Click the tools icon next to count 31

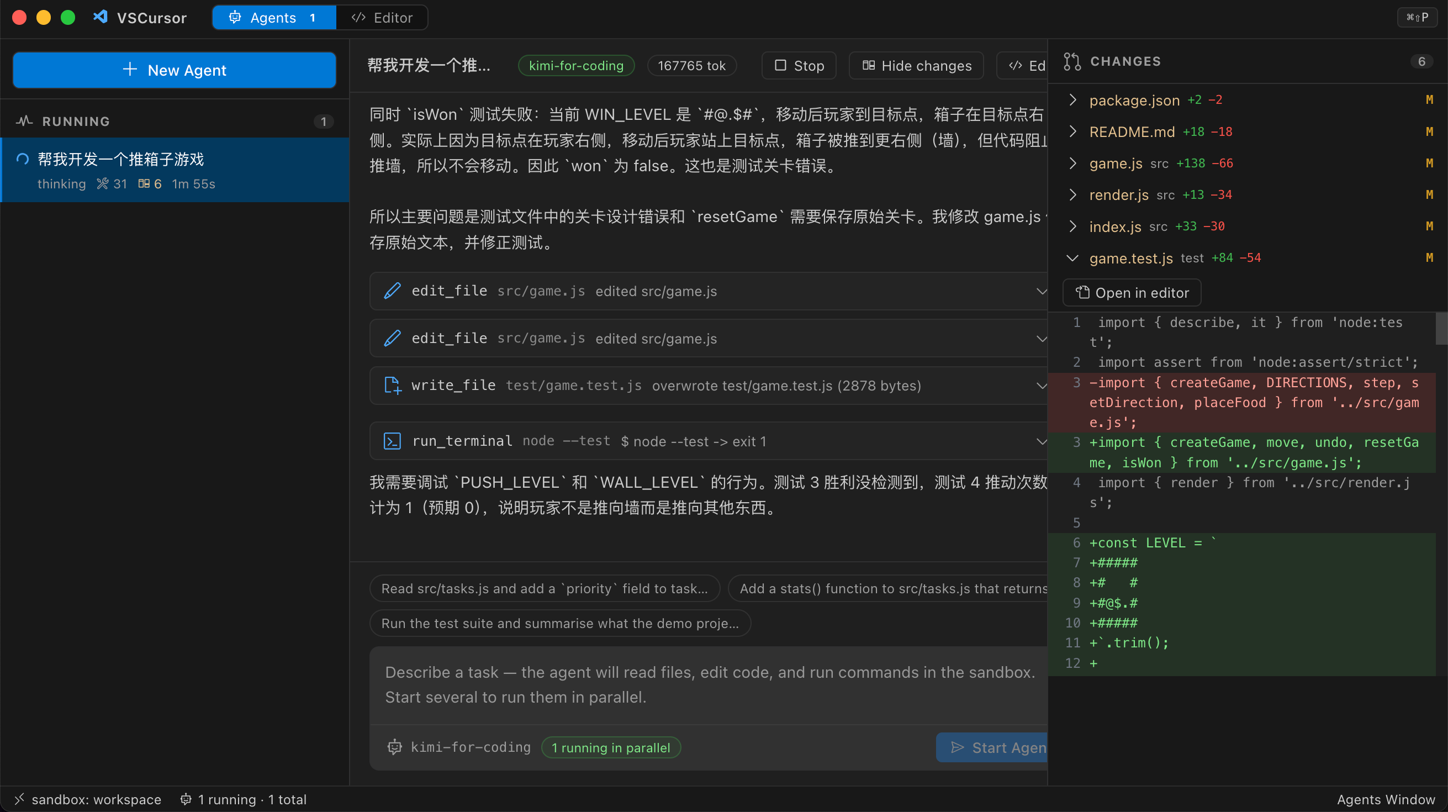102,184
